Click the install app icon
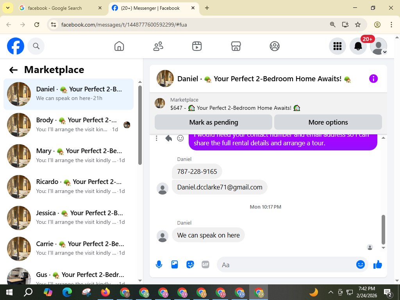The width and height of the screenshot is (400, 300). pos(345,25)
